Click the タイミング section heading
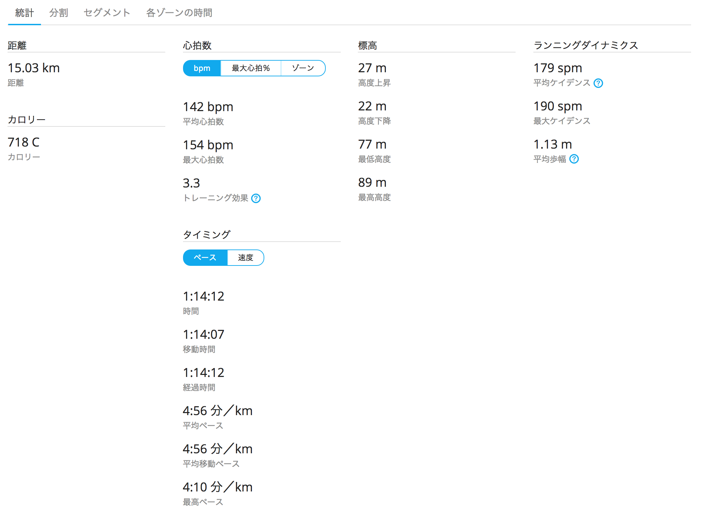This screenshot has height=531, width=715. (x=207, y=234)
